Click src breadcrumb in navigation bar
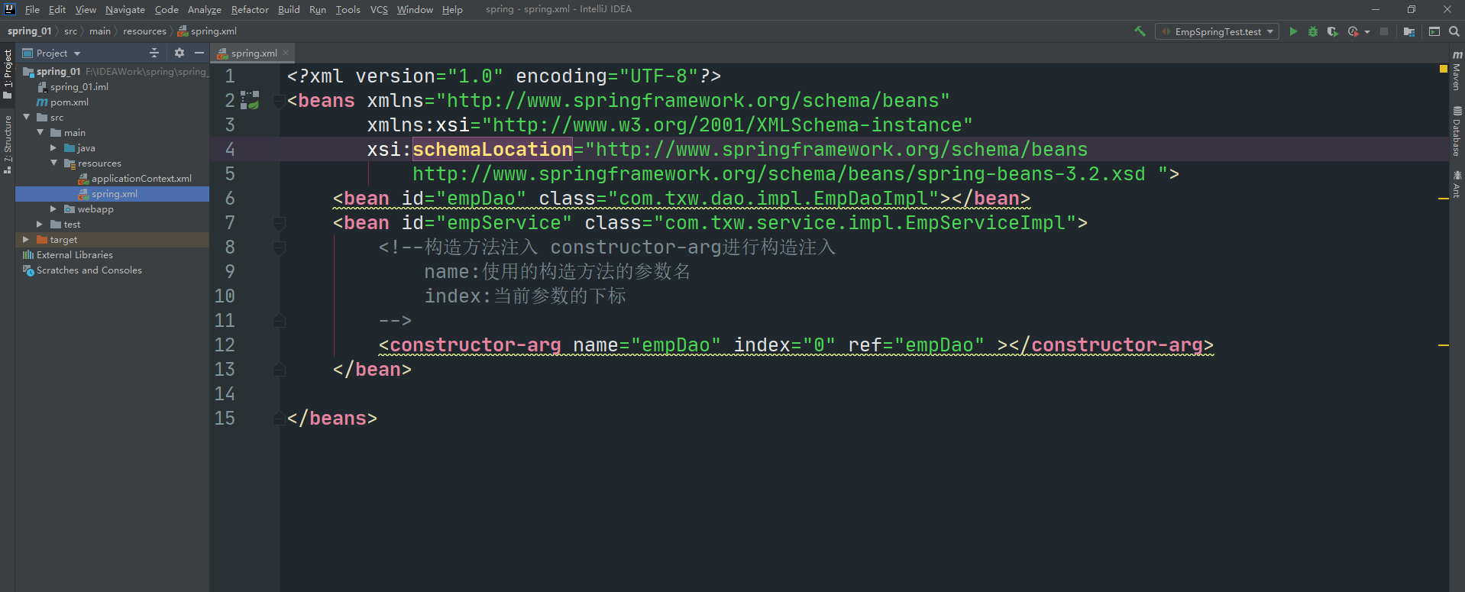 pyautogui.click(x=70, y=31)
